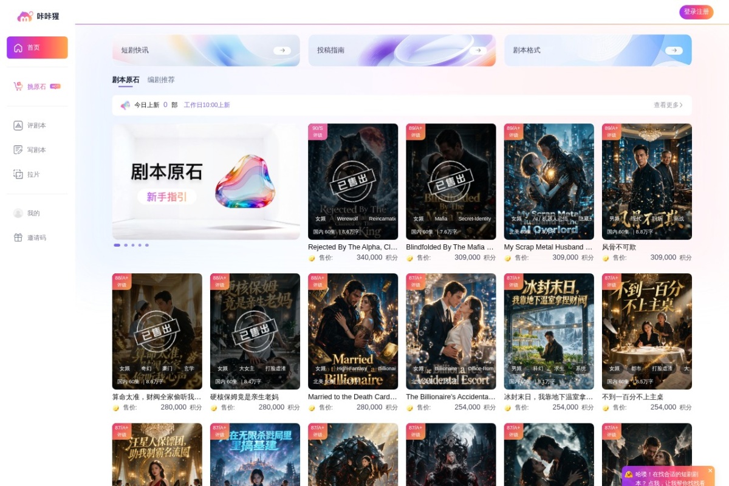Open Blindfolded By The Mafia cover
The width and height of the screenshot is (729, 486).
pos(451,182)
